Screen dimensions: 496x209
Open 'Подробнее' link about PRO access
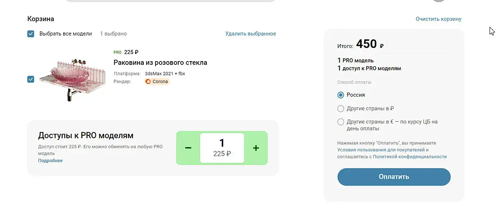[x=50, y=160]
